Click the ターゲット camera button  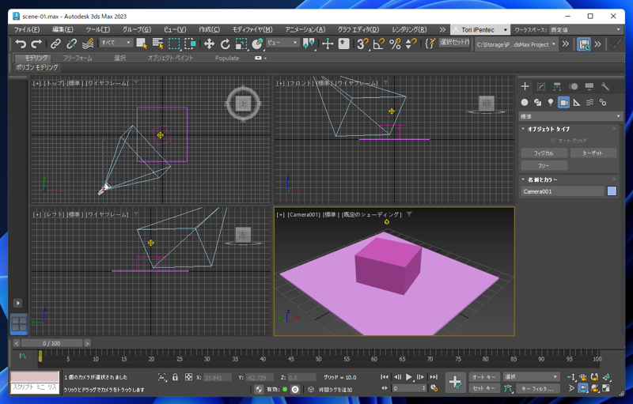pyautogui.click(x=593, y=153)
